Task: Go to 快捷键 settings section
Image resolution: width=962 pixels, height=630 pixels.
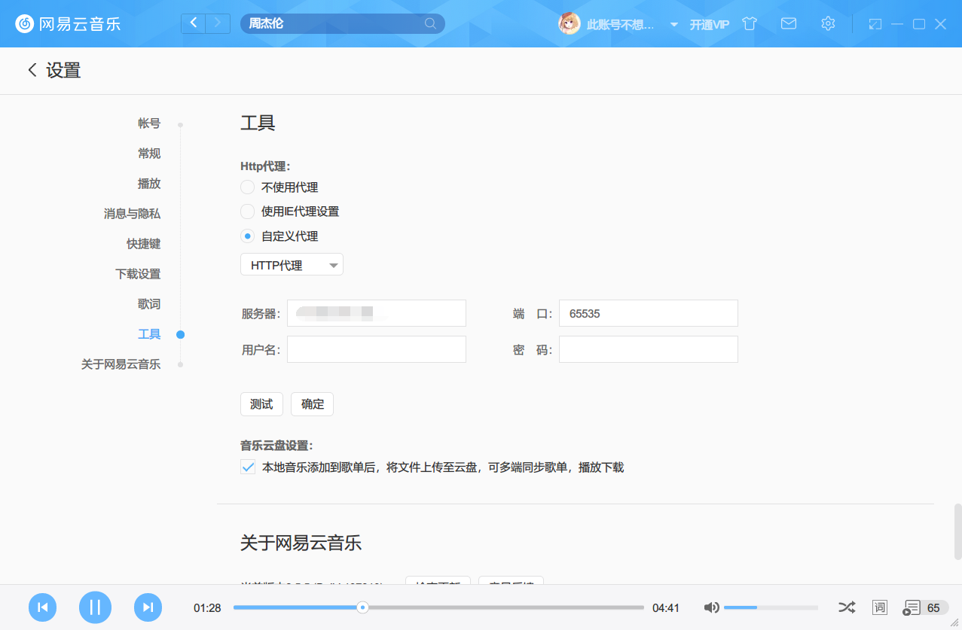Action: 143,244
